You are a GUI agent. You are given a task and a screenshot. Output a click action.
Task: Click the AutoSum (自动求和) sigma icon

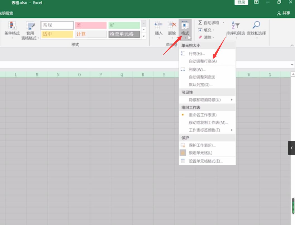click(200, 23)
